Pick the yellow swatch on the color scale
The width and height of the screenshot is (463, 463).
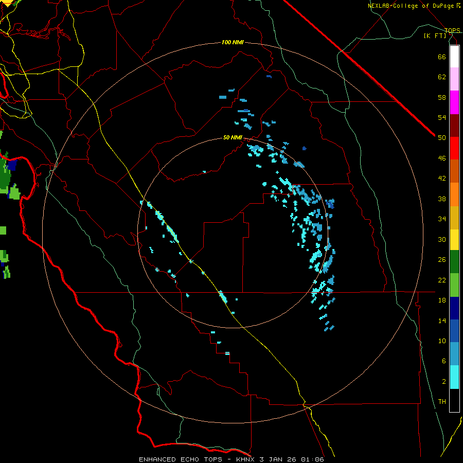click(454, 240)
